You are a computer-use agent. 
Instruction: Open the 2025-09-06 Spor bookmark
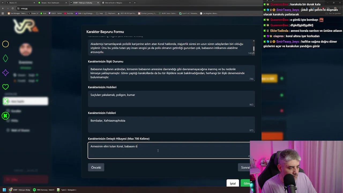tap(127, 13)
